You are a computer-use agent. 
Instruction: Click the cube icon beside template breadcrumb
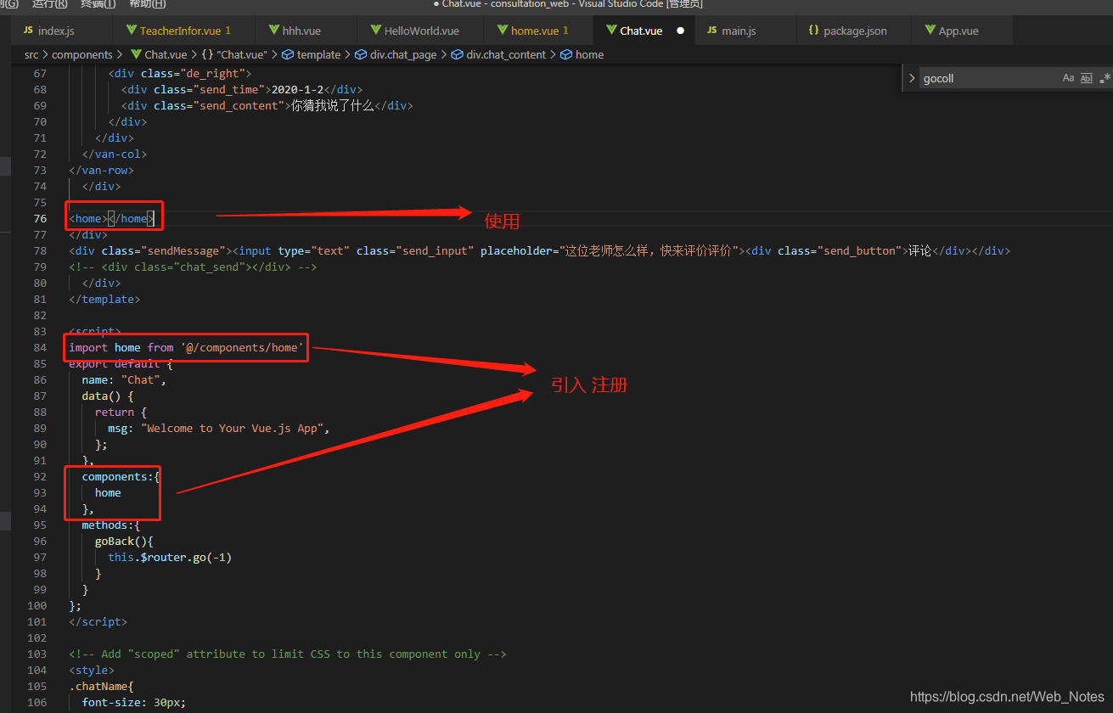pos(288,54)
